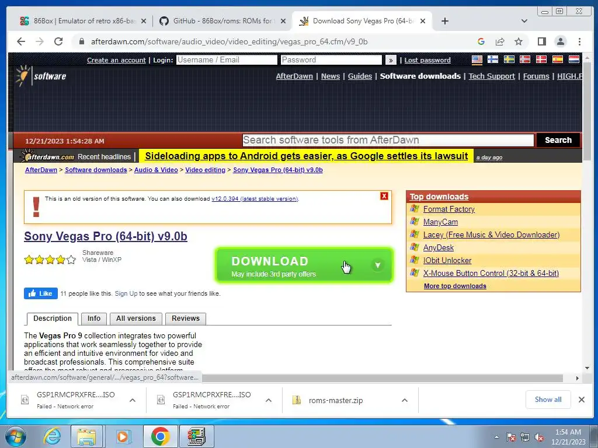The image size is (598, 448).
Task: Select the US flag language icon
Action: point(477,60)
